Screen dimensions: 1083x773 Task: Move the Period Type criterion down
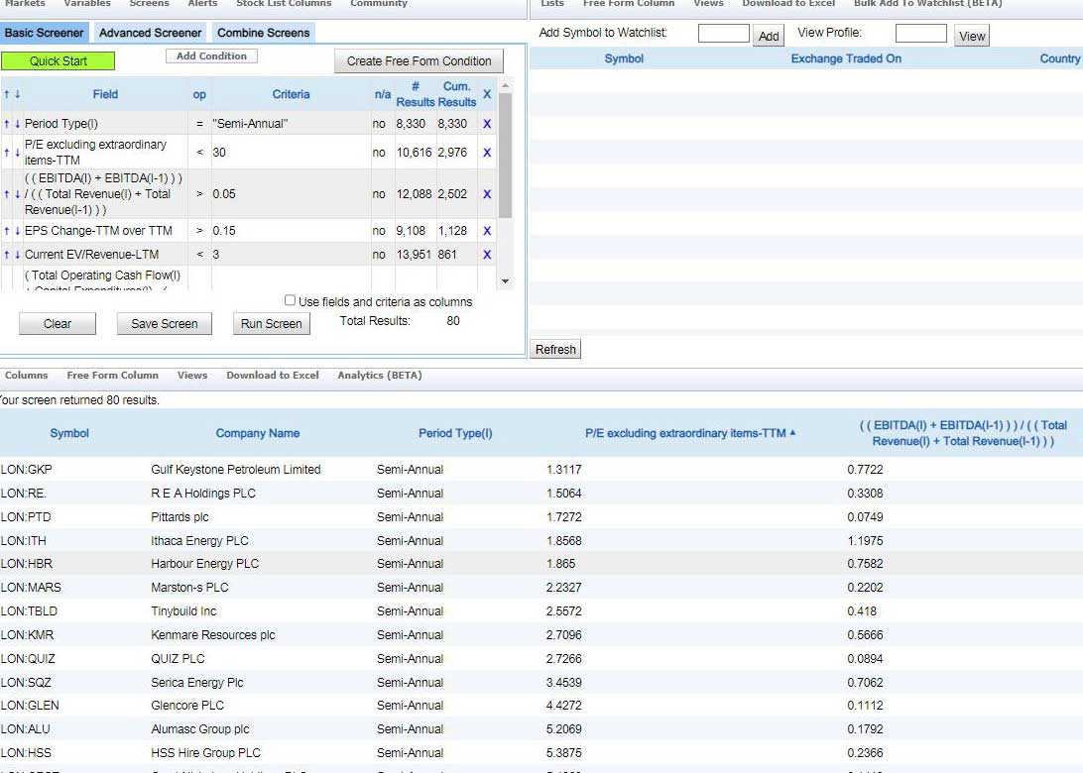[17, 124]
